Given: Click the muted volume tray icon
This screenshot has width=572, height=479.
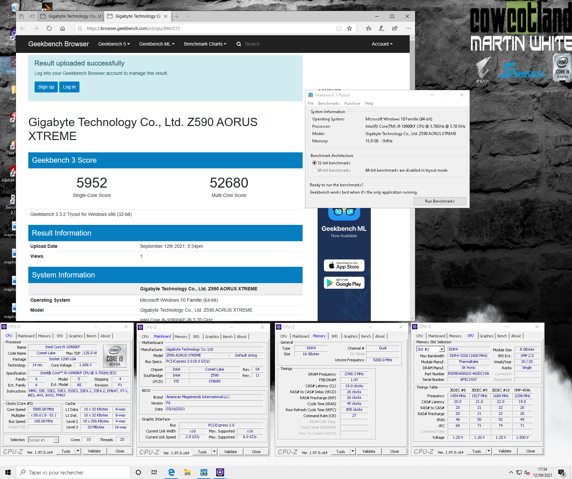Looking at the screenshot, I should [527, 472].
